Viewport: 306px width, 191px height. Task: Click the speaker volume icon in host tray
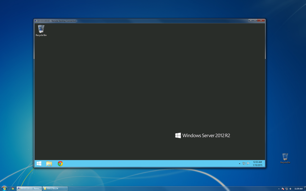click(290, 189)
